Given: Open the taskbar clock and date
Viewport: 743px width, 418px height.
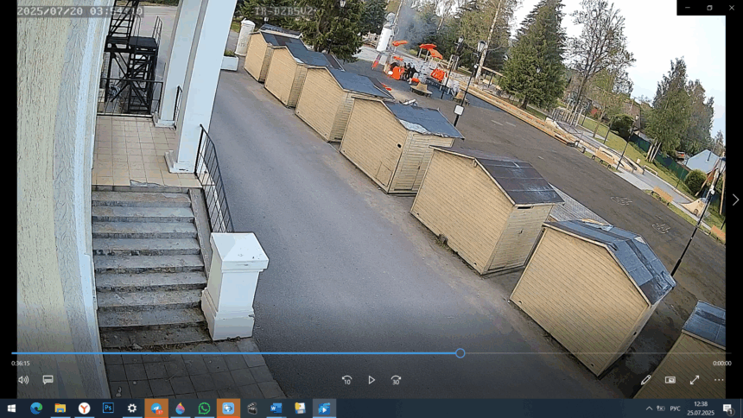Looking at the screenshot, I should click(x=701, y=408).
